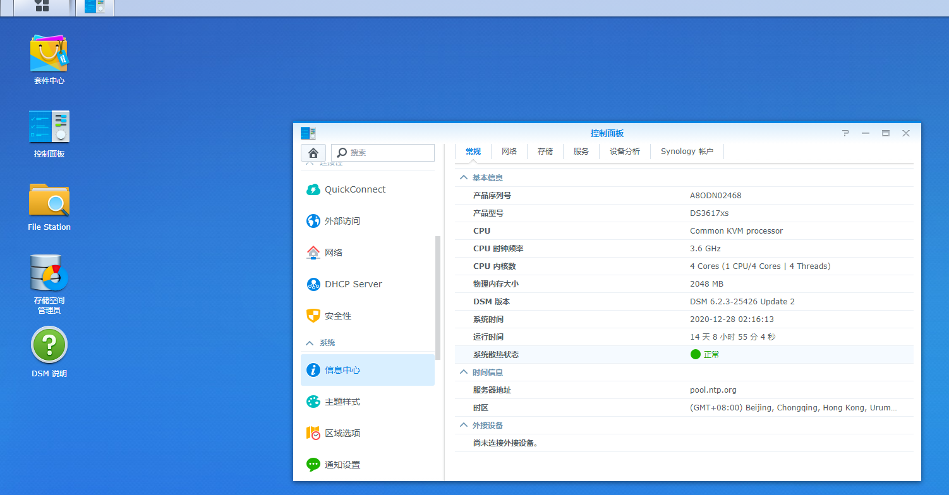Click the DHCP Server sidebar icon

313,284
